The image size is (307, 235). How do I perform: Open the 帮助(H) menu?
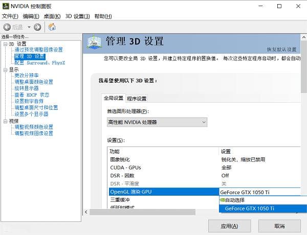coord(103,16)
